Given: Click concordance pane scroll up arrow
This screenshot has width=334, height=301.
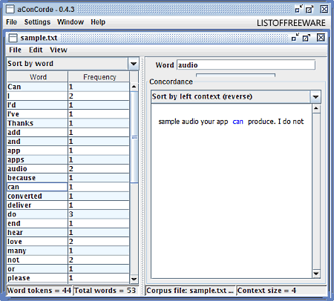Looking at the screenshot, I should tap(316, 108).
